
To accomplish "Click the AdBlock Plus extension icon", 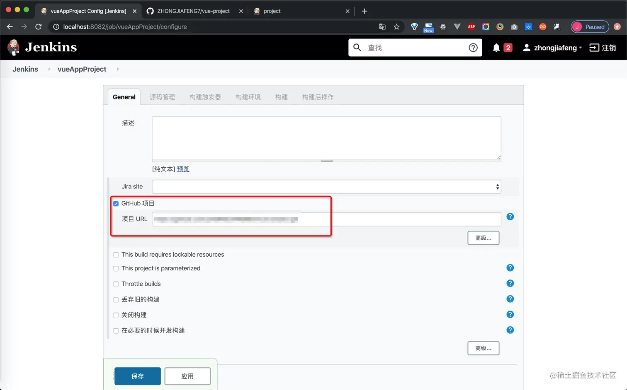I will coord(471,26).
